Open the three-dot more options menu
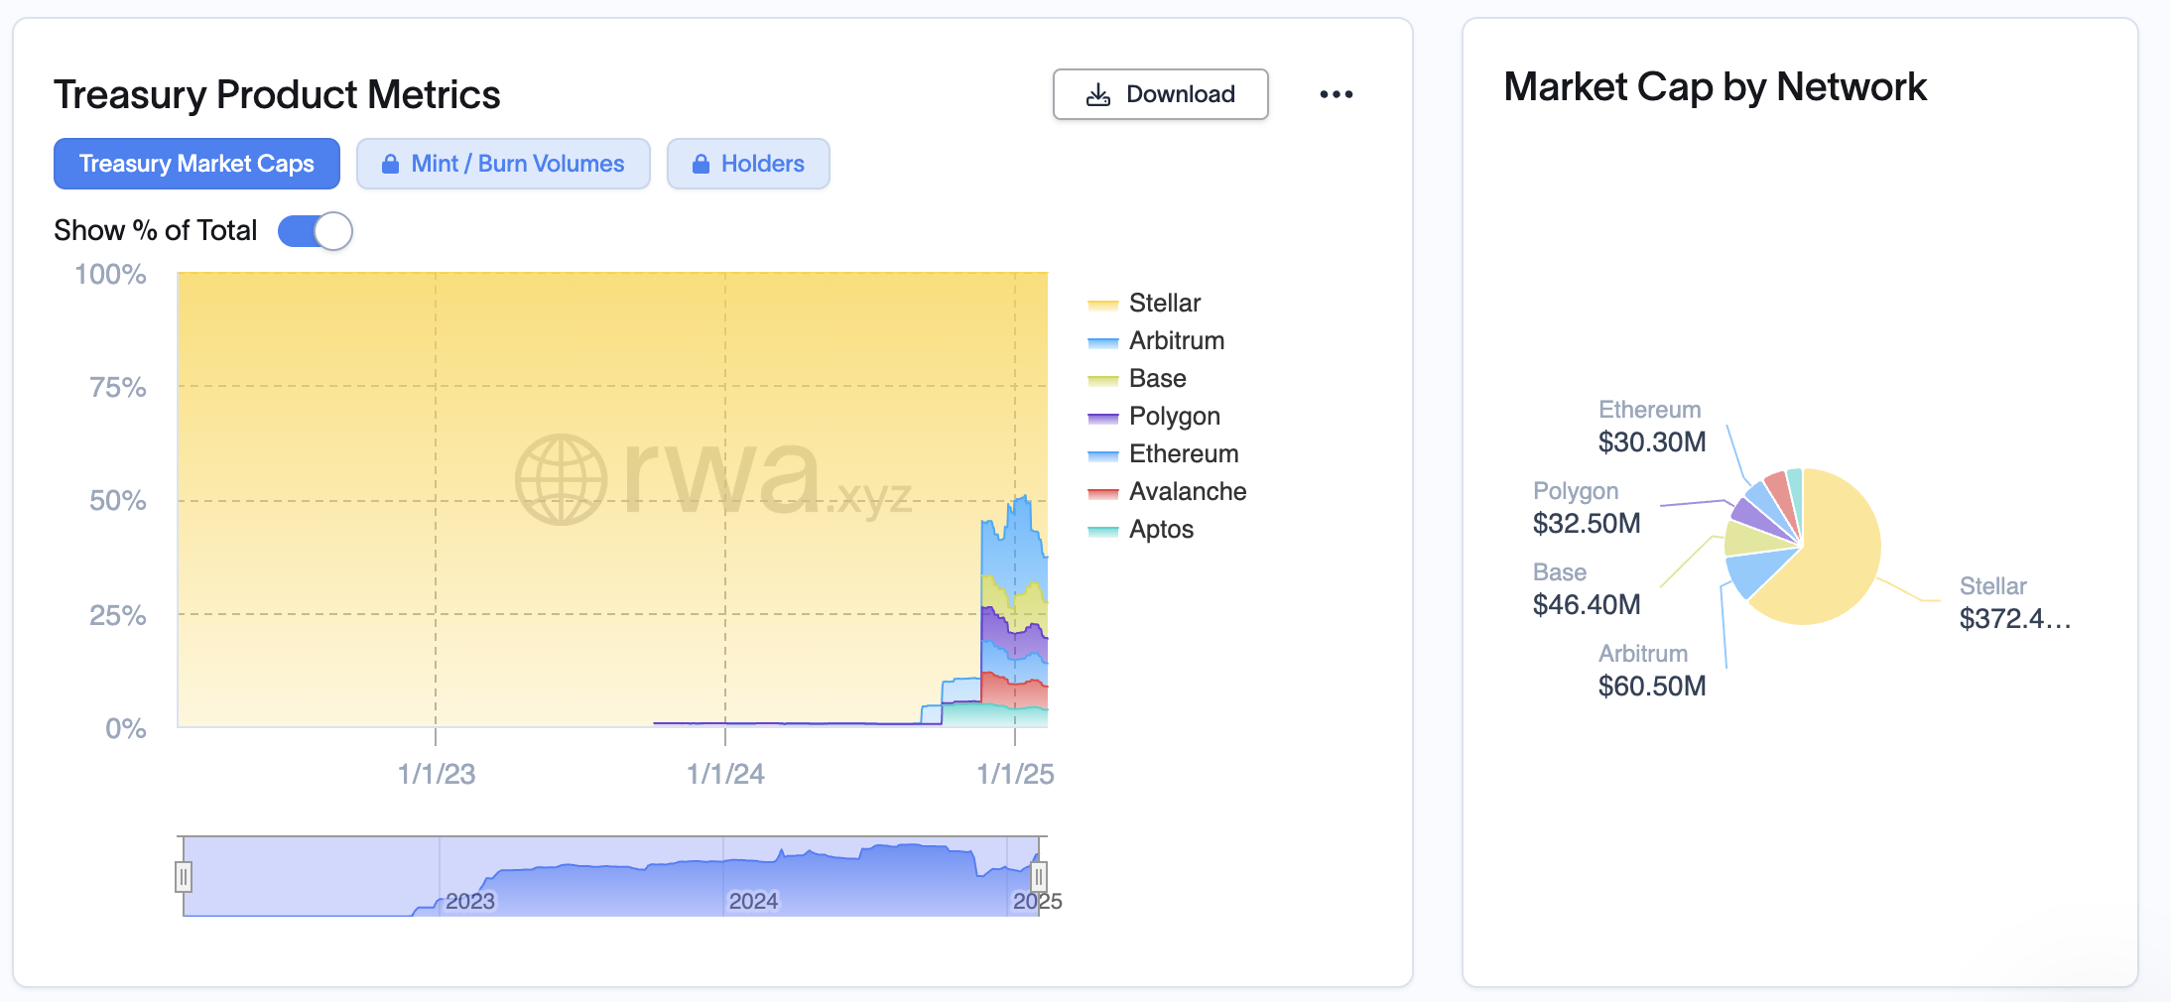This screenshot has height=1002, width=2171. [x=1336, y=94]
